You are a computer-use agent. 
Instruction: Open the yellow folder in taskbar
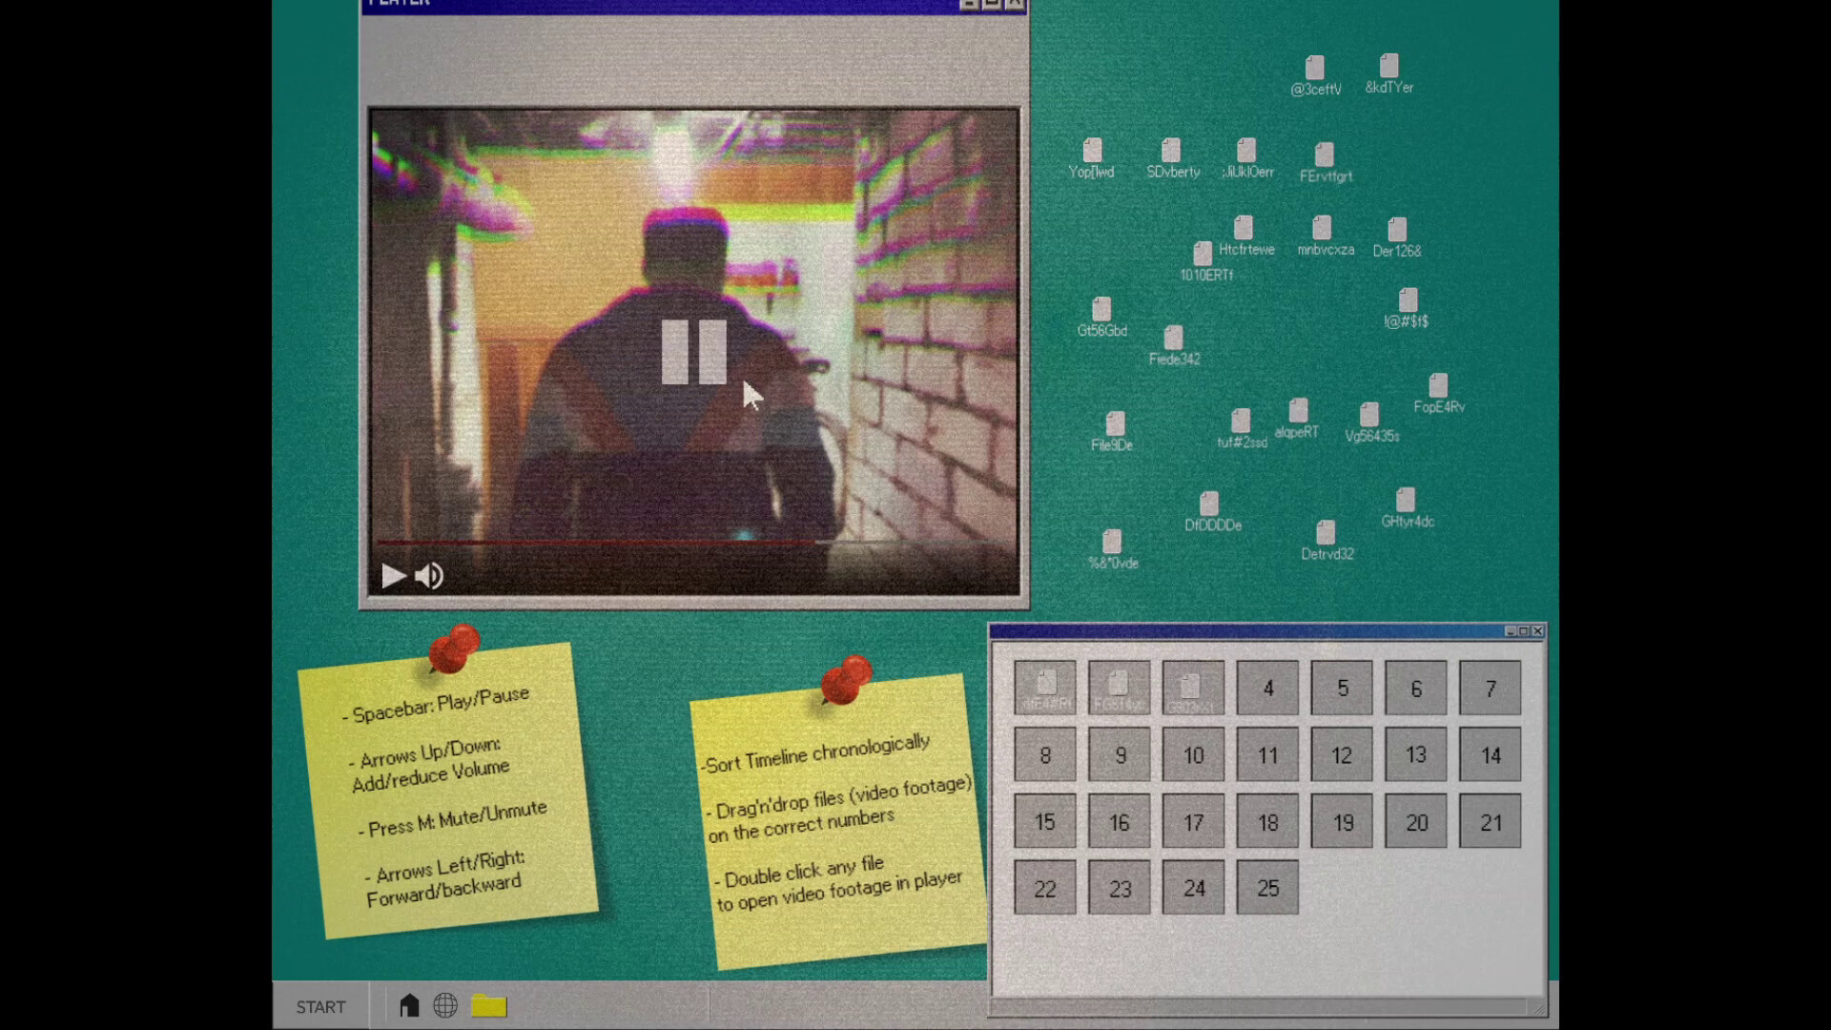pyautogui.click(x=488, y=1005)
